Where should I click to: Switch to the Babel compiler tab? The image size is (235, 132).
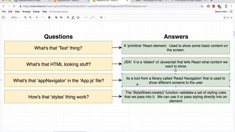(149, 1)
